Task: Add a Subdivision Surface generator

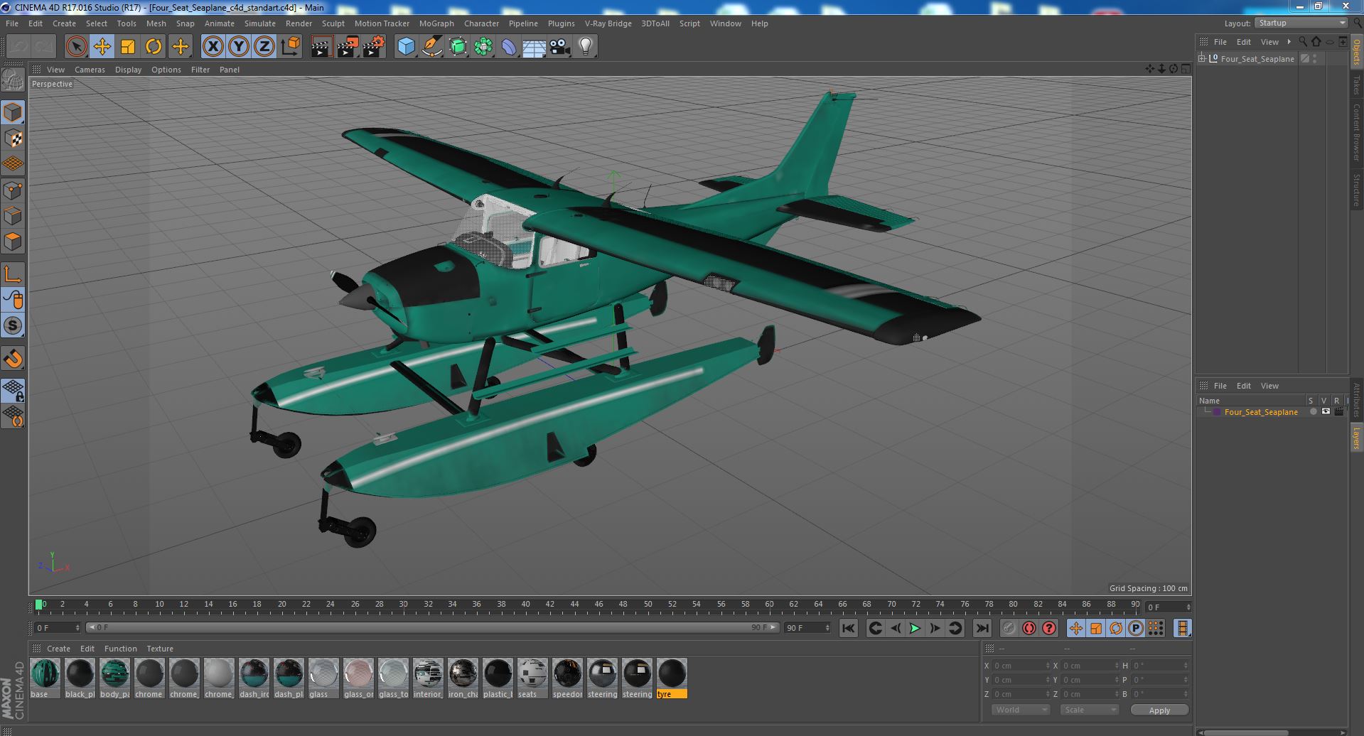Action: pos(458,47)
